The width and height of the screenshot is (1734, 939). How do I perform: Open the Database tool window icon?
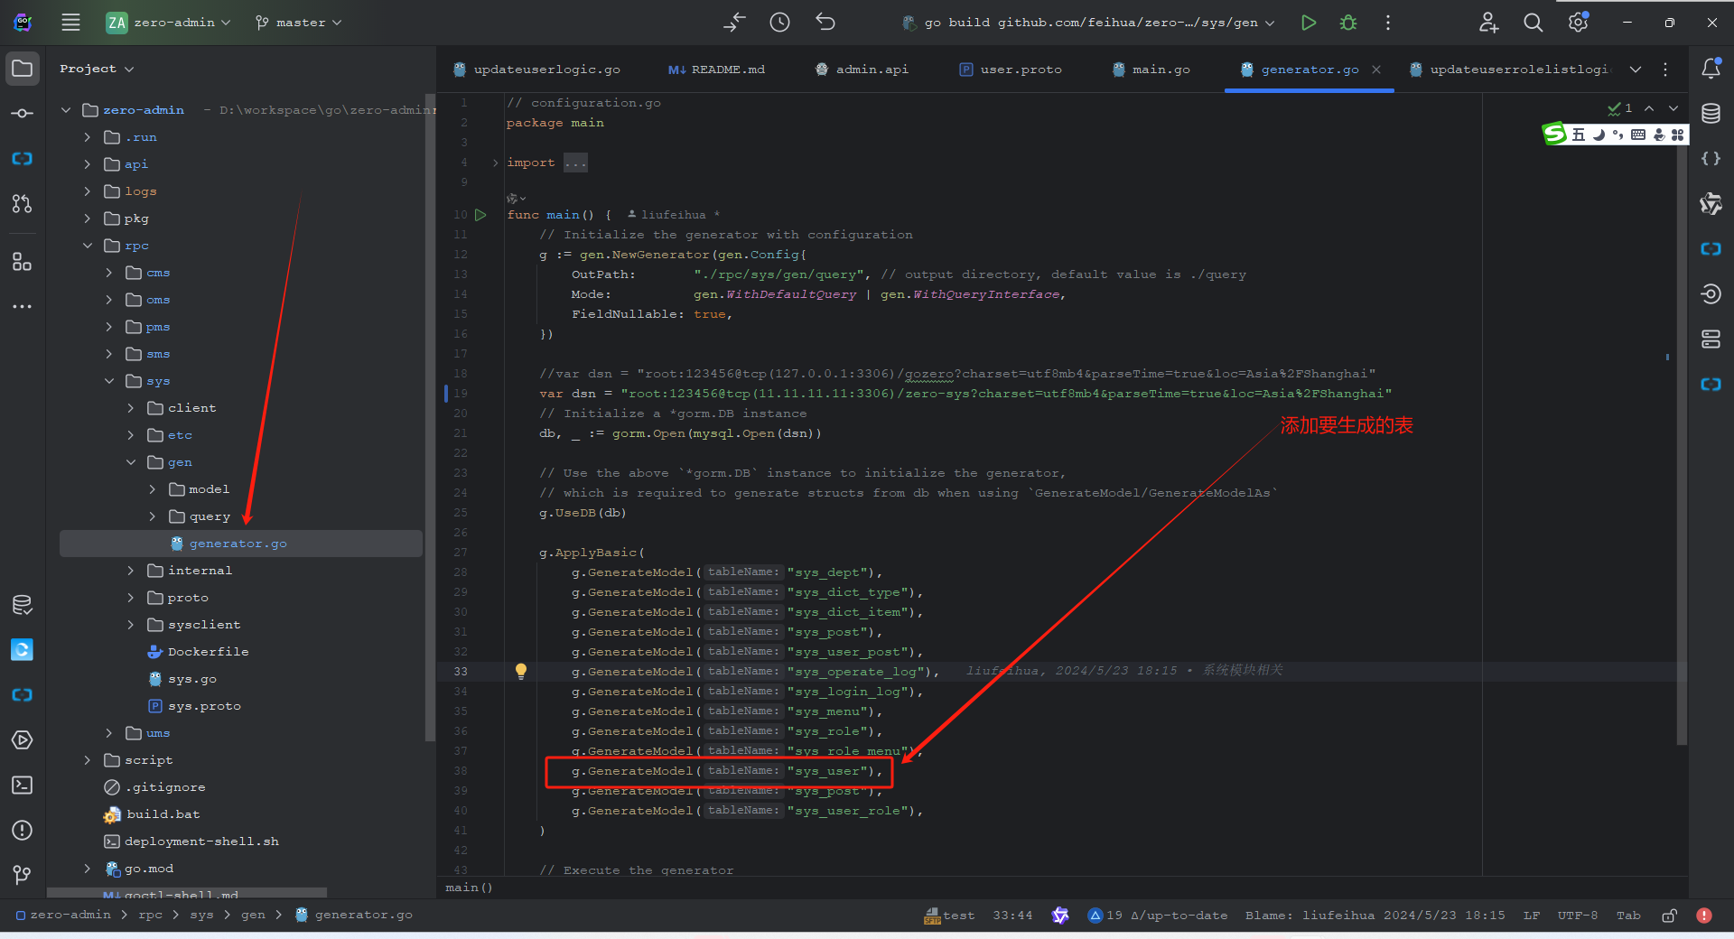tap(1711, 114)
